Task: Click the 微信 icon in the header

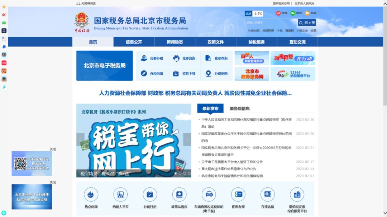Action: click(293, 13)
